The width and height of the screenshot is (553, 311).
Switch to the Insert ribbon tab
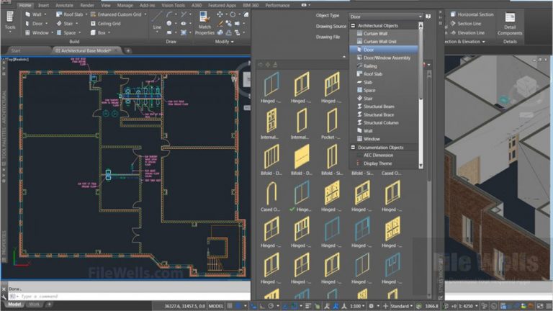click(x=43, y=5)
